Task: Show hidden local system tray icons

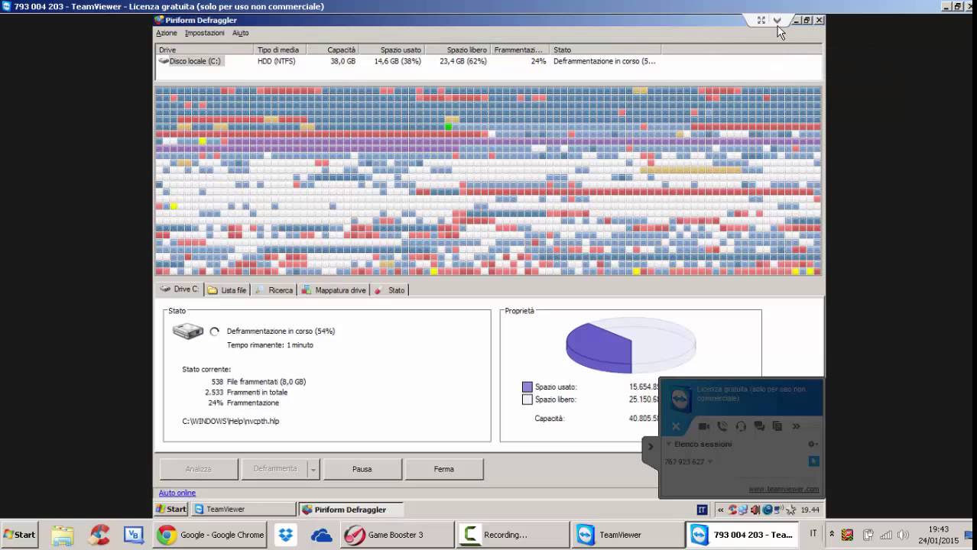Action: pyautogui.click(x=832, y=535)
